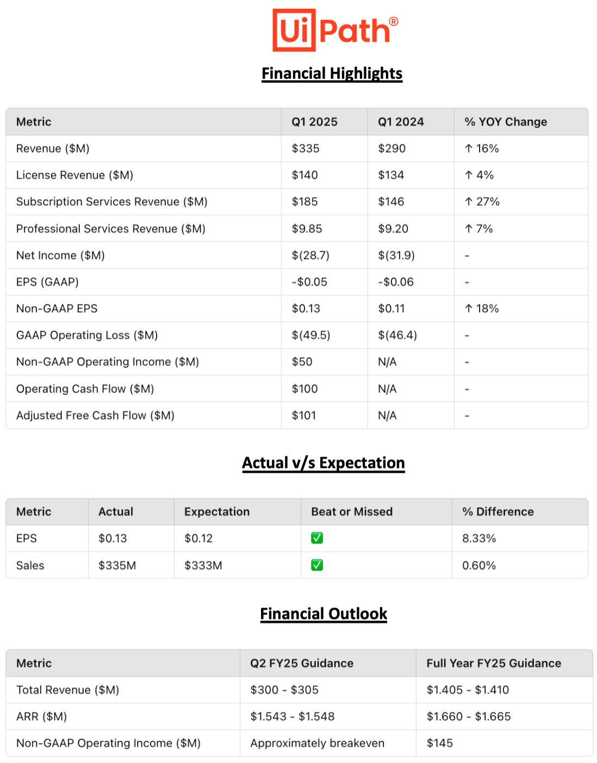
Task: Click the green checkmark in the EPS row
Action: (317, 538)
